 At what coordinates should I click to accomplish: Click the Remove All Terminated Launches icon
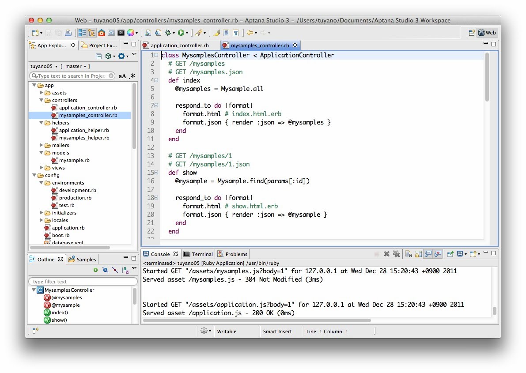(x=396, y=254)
